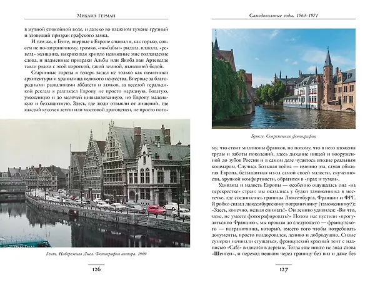The height and width of the screenshot is (285, 380).
Task: Click the paragraph starting 'И там же, в Генте'
Action: [96, 54]
